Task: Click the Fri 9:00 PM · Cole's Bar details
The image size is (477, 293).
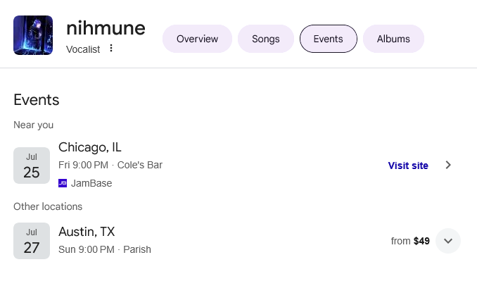Action: [110, 165]
